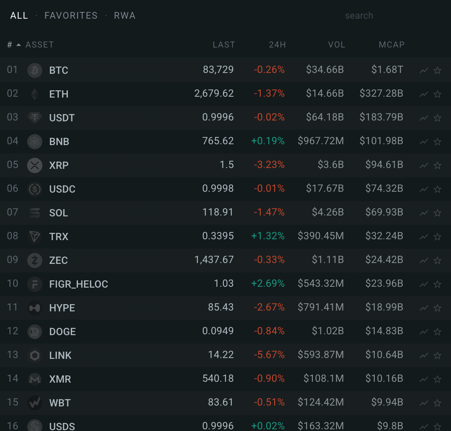Toggle the DOGE favorite star
The width and height of the screenshot is (451, 431).
pos(437,332)
